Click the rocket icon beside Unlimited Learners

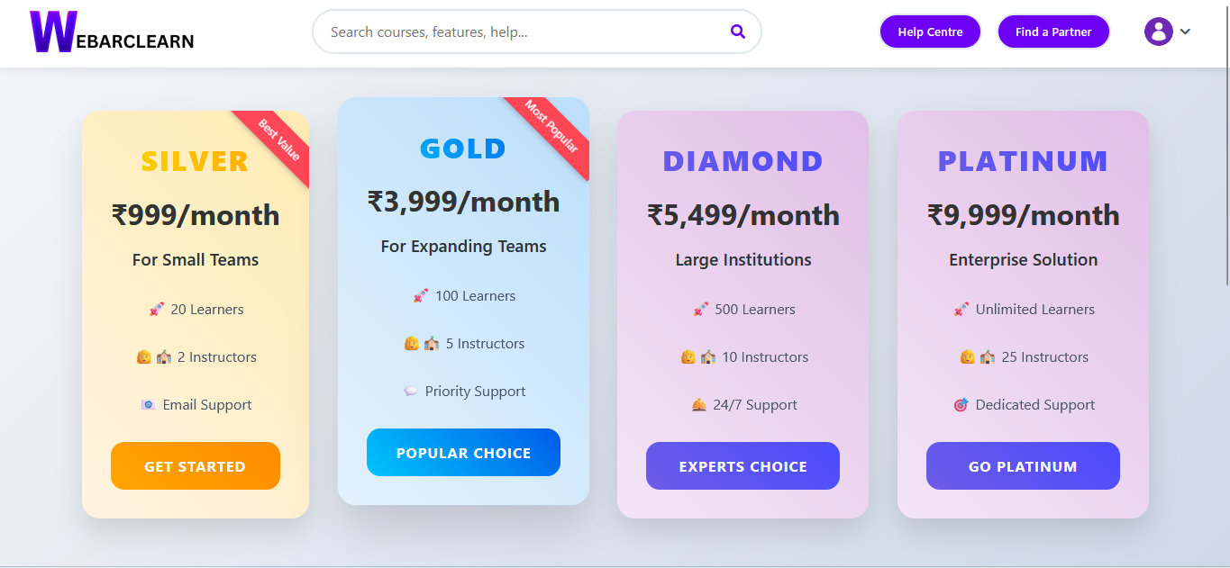(961, 310)
